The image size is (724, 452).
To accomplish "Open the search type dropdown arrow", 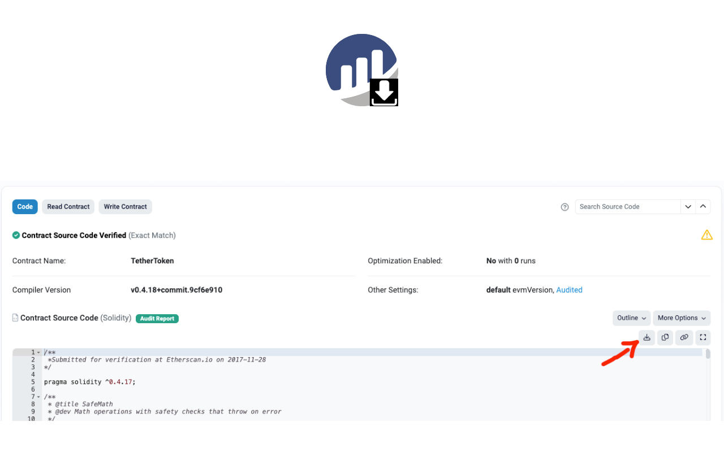I will (688, 206).
